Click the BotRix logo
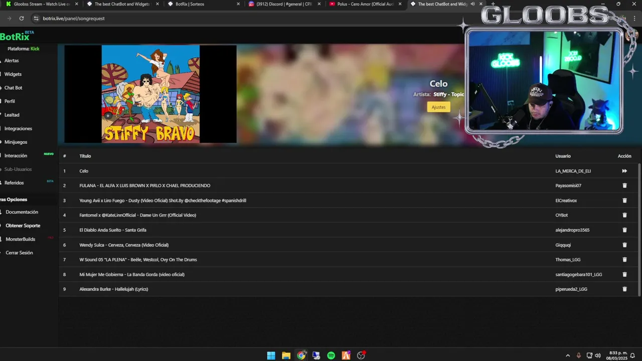642x361 pixels. tap(15, 37)
